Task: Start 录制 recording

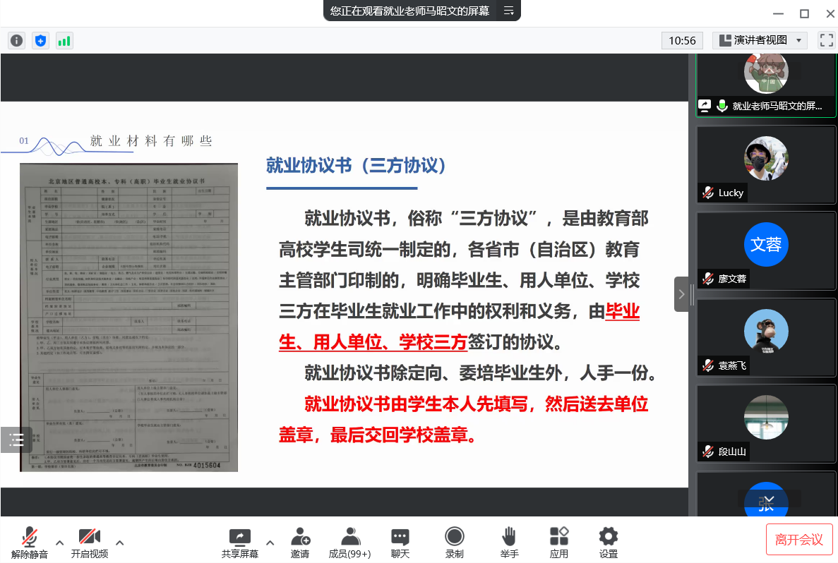Action: (455, 543)
